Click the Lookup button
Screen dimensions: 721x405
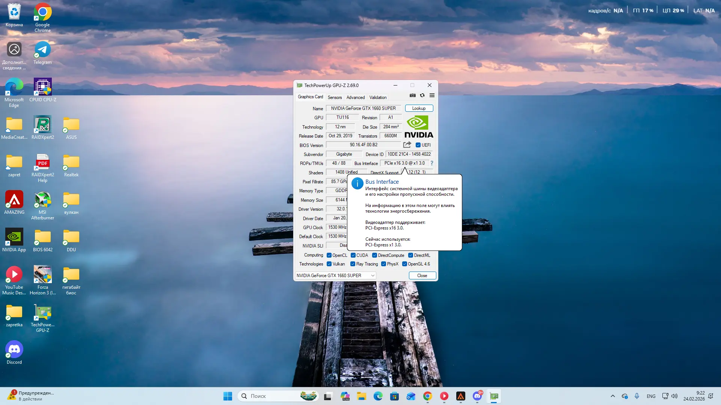[419, 108]
